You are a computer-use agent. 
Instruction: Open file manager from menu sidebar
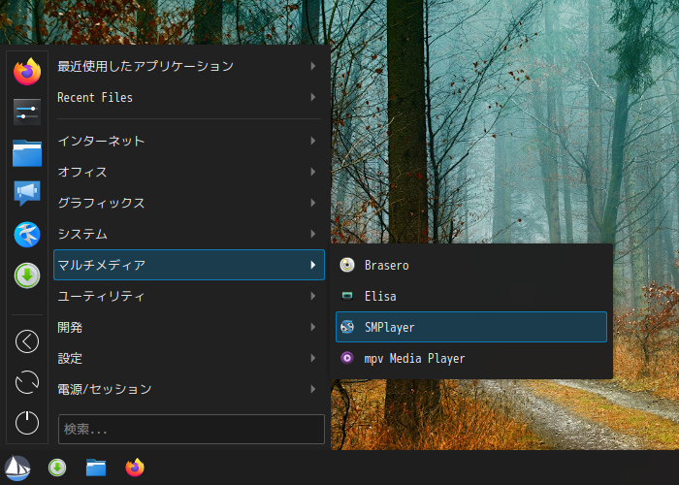[27, 153]
